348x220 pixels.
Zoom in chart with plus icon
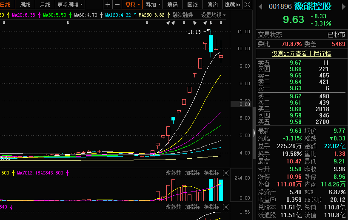[108, 5]
